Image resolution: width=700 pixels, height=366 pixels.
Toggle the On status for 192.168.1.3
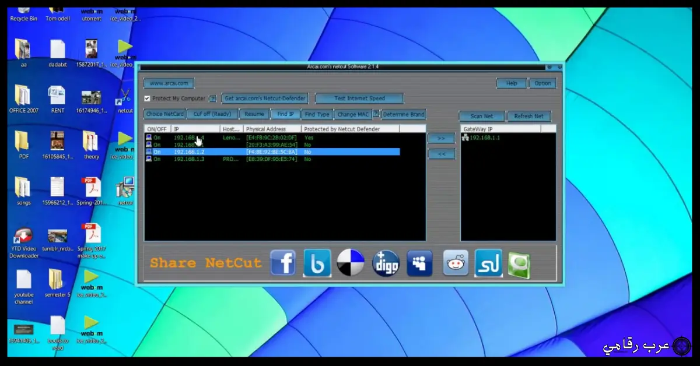pyautogui.click(x=149, y=159)
